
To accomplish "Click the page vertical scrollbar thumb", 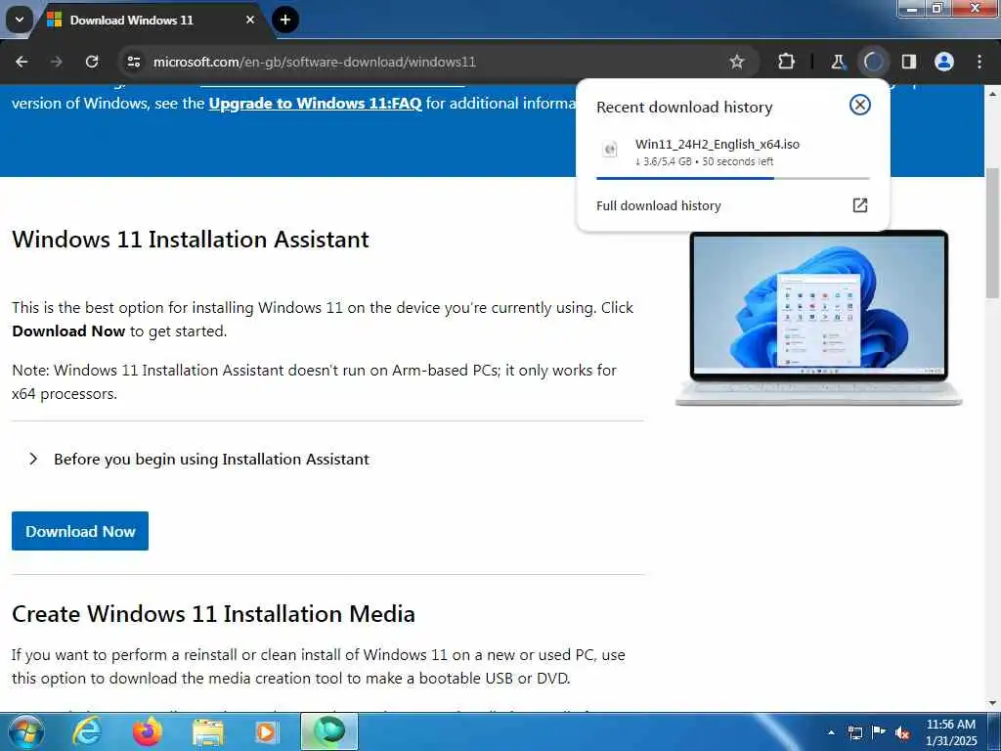I will 993,233.
